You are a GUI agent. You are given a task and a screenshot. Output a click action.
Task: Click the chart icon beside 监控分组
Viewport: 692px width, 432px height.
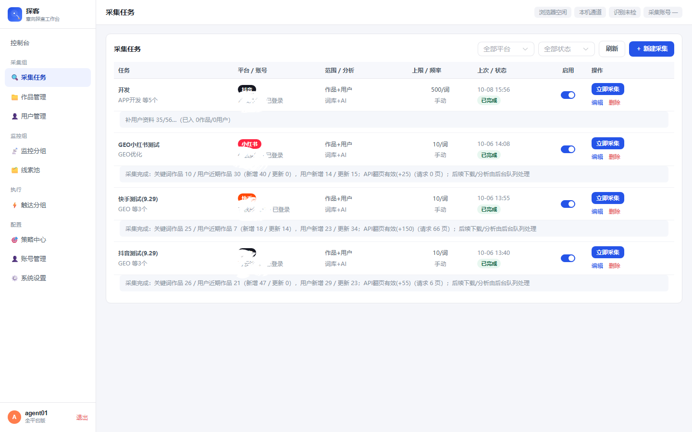[14, 151]
